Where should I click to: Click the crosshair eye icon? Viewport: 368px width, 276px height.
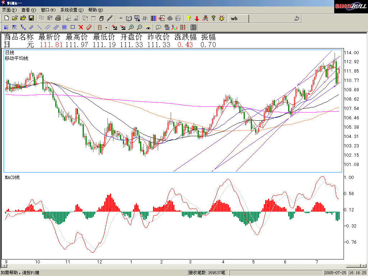[148, 27]
